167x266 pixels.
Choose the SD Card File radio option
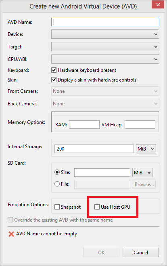pos(57,184)
